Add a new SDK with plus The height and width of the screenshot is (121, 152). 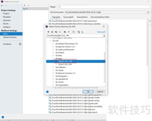pyautogui.click(x=25, y=5)
